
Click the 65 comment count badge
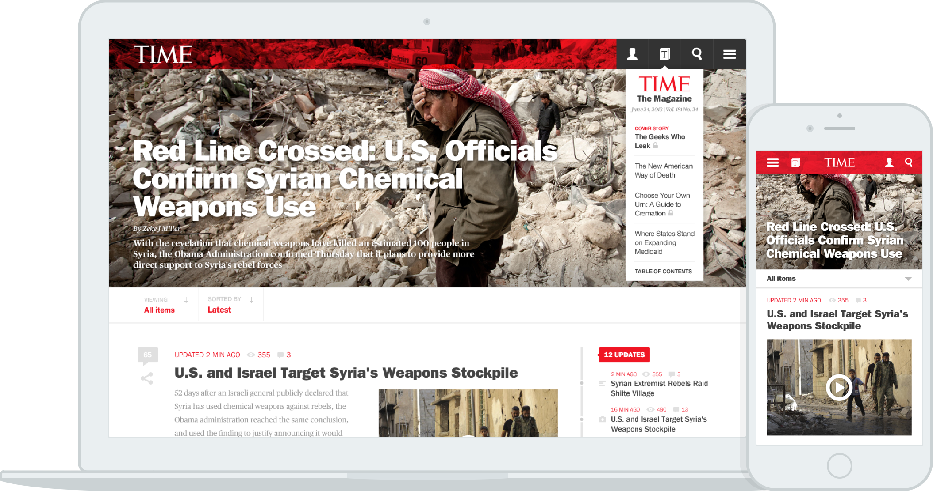[x=147, y=355]
